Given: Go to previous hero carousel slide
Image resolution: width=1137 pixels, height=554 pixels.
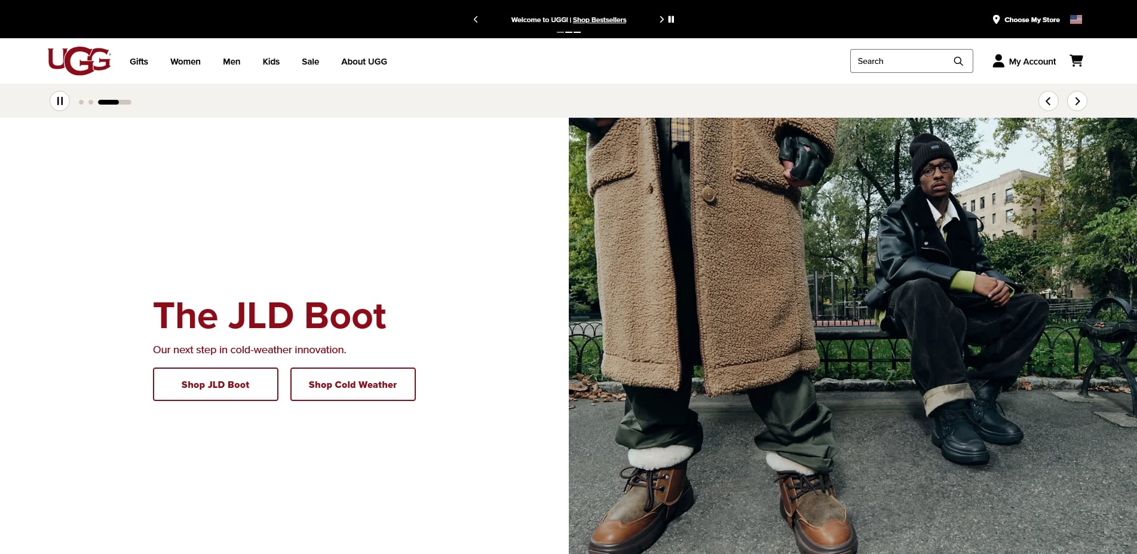Looking at the screenshot, I should 1048,101.
